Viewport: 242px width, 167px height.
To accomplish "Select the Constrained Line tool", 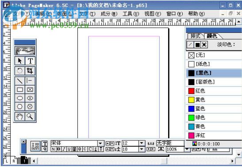I will pyautogui.click(x=30, y=81).
